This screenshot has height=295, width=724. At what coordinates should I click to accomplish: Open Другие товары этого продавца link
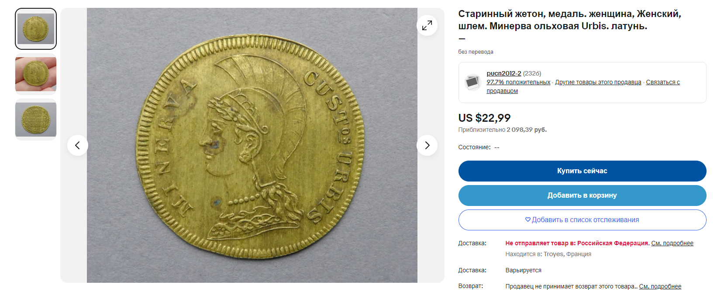coord(598,82)
